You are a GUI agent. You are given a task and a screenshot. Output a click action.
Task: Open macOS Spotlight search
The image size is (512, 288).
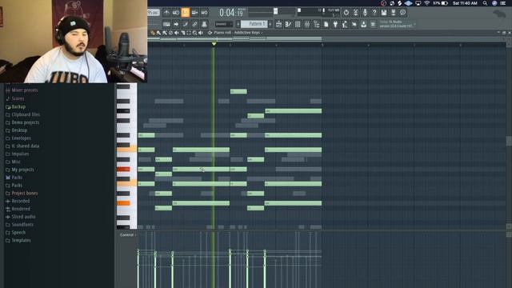click(486, 3)
